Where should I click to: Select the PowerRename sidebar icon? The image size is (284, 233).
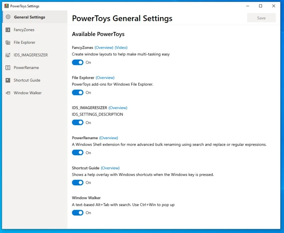(8, 67)
